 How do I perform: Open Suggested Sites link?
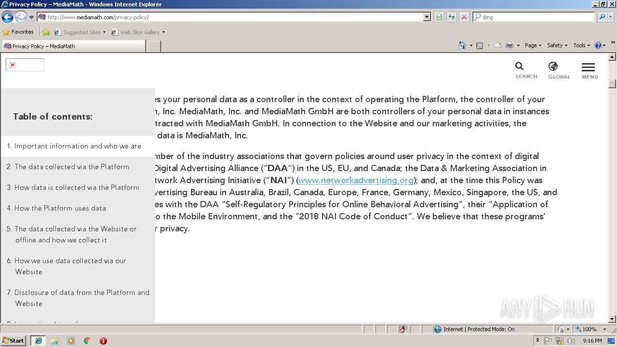80,32
